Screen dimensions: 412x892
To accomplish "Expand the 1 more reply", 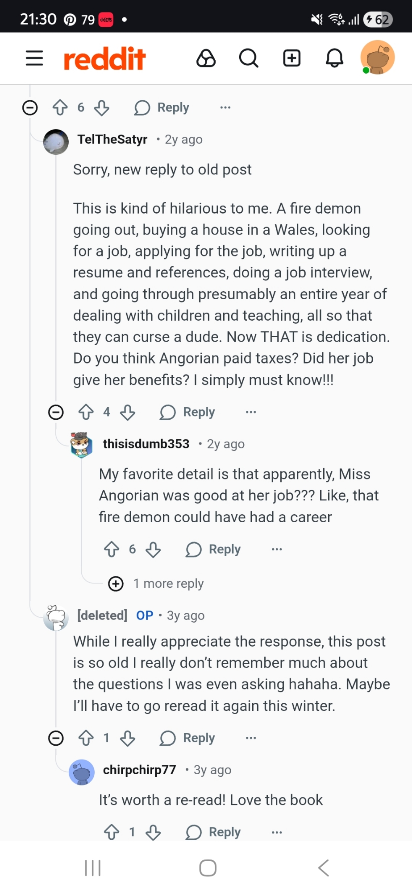I will pyautogui.click(x=116, y=583).
